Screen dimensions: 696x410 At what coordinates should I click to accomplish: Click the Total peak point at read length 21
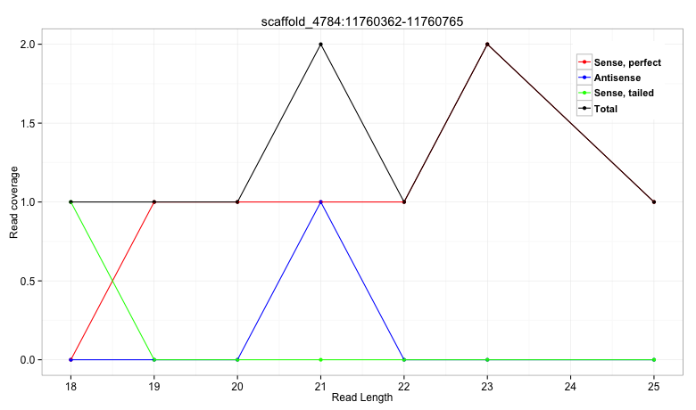point(320,45)
